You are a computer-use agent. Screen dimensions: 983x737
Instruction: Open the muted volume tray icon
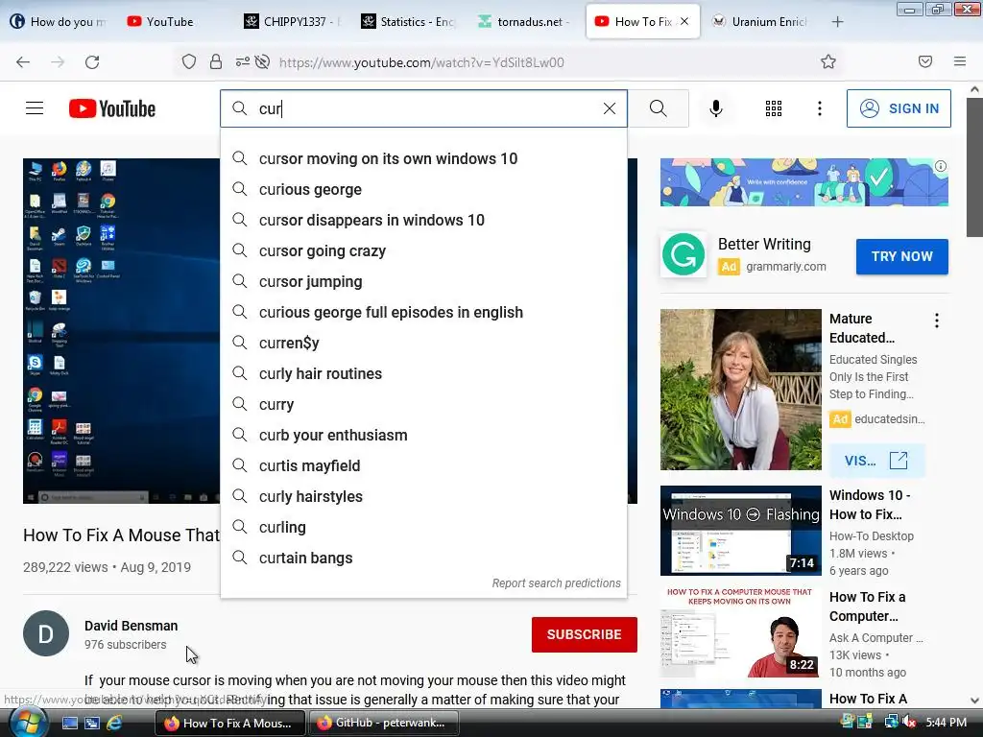coord(909,722)
